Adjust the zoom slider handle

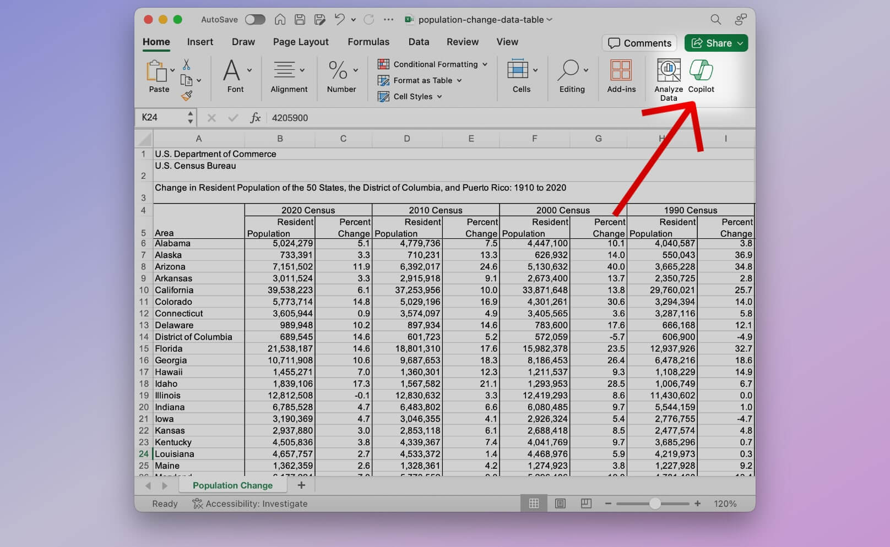pyautogui.click(x=655, y=504)
